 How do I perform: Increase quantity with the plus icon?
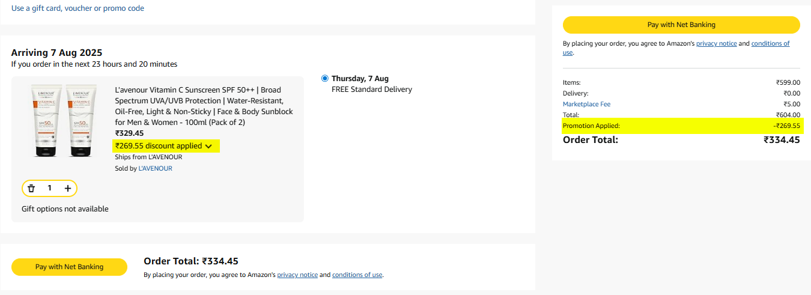[x=68, y=189]
